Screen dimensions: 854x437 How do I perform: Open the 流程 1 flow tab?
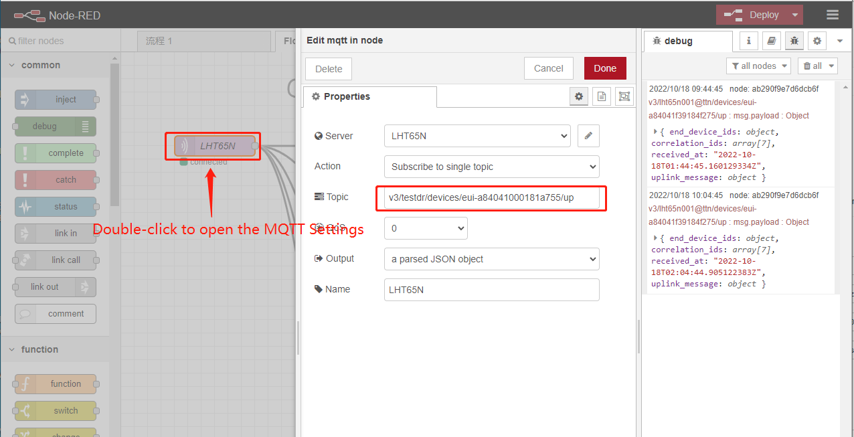pyautogui.click(x=204, y=41)
